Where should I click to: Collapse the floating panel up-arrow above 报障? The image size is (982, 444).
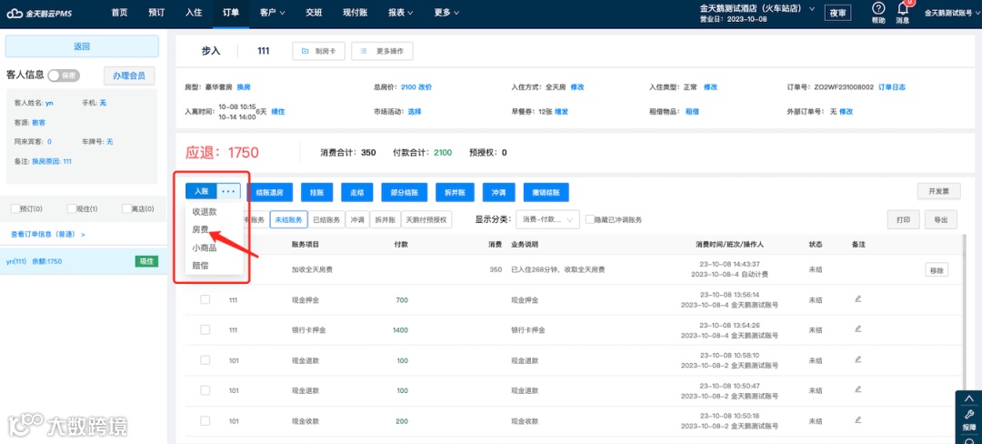(968, 398)
